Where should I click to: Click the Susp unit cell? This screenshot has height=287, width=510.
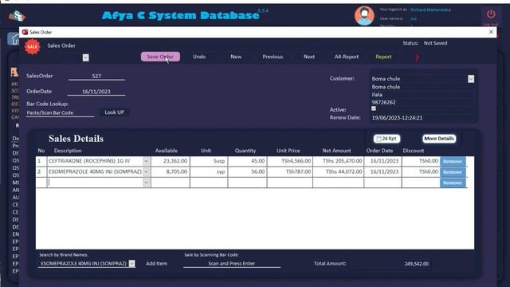(x=209, y=161)
